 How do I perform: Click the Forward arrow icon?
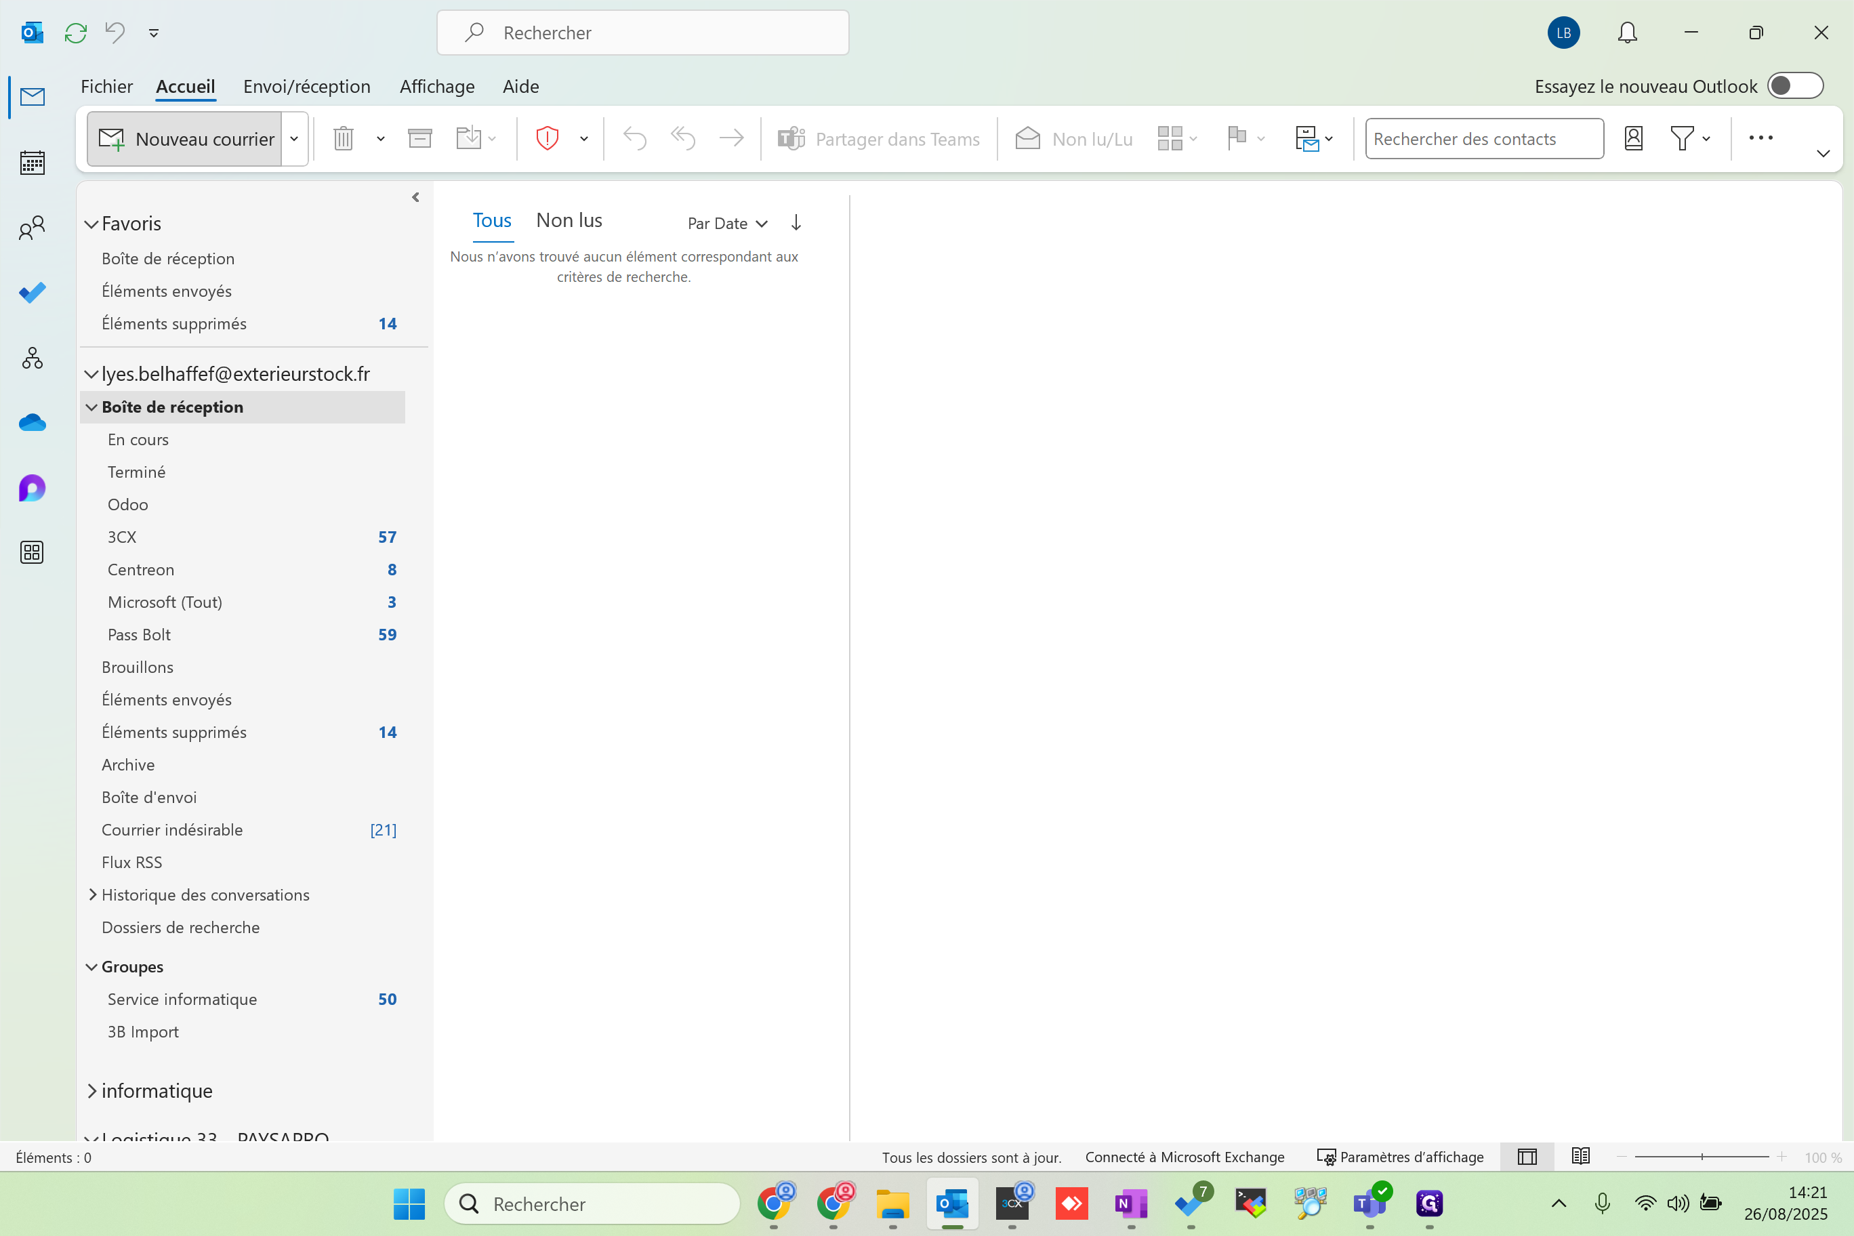point(732,139)
